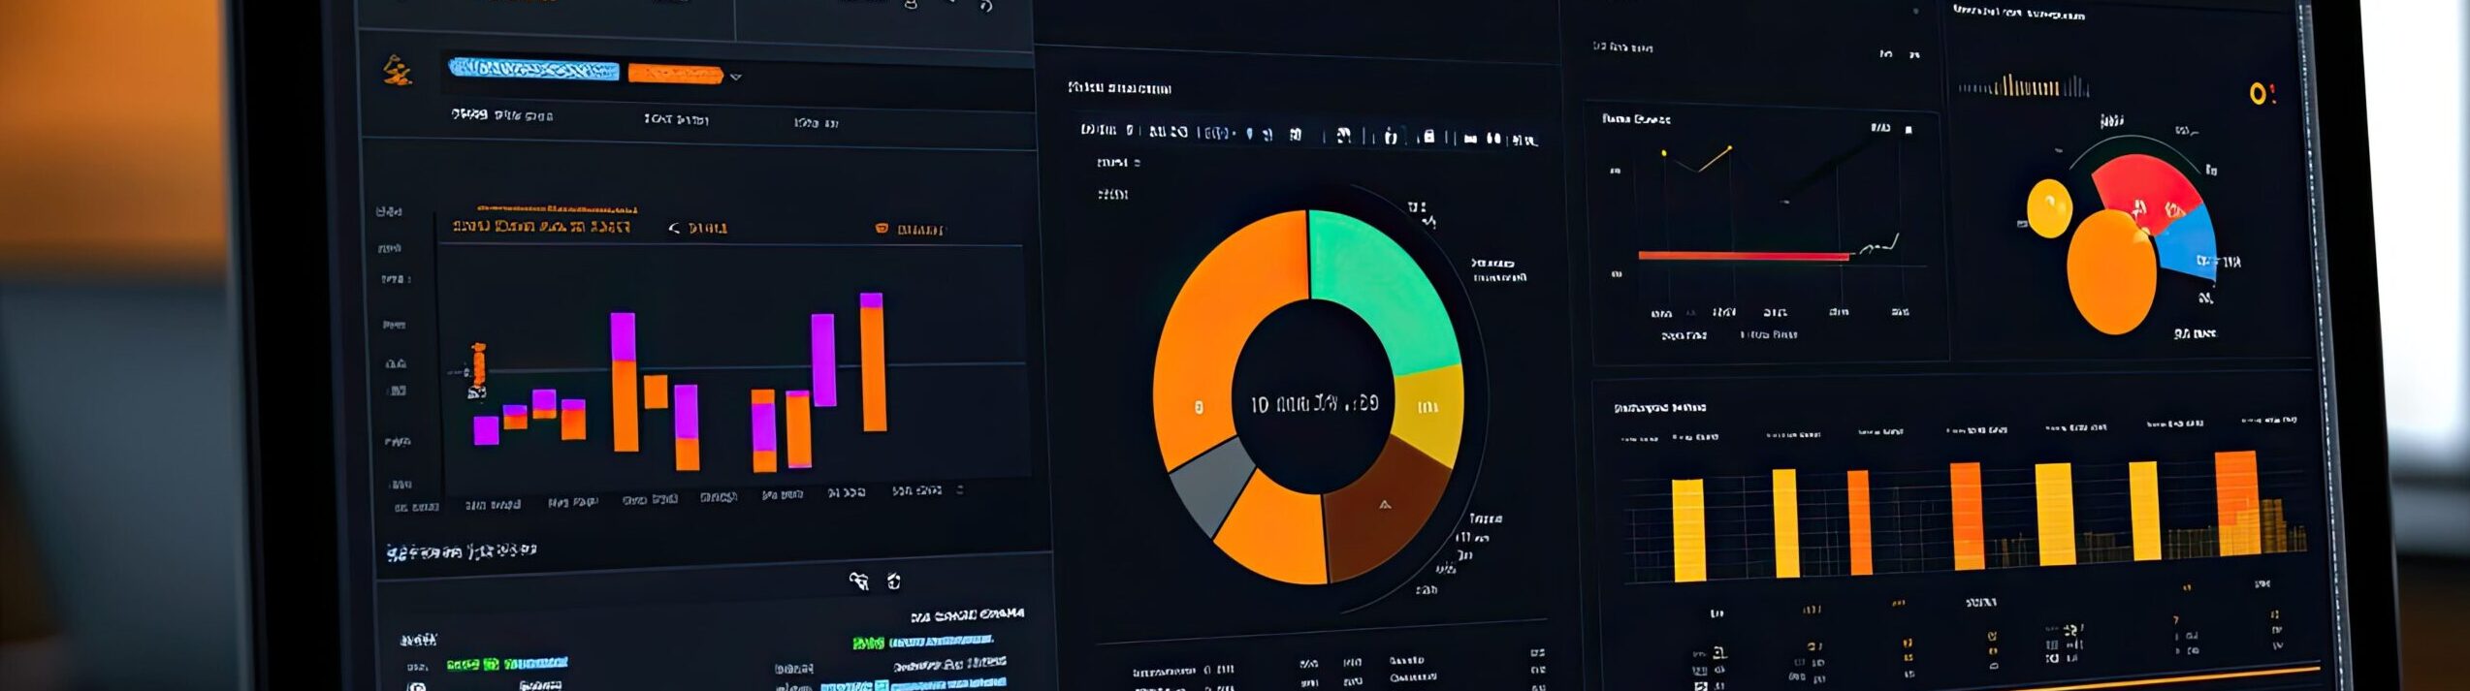Click the small white square icon in the line chart header

(x=1909, y=129)
